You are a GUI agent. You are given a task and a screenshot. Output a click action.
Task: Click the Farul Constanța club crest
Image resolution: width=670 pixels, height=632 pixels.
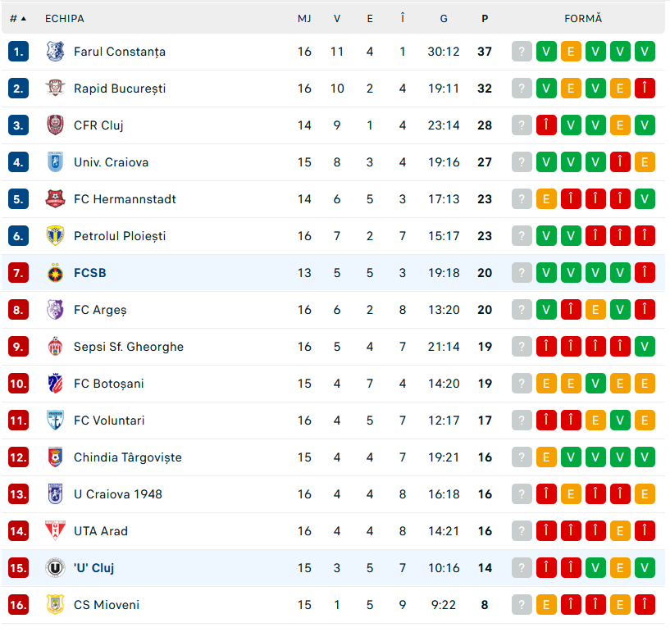55,52
